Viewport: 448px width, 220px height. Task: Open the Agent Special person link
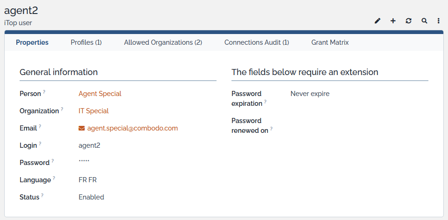tap(100, 94)
